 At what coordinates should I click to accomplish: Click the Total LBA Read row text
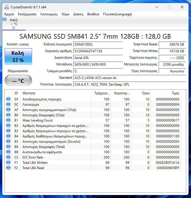[33, 168]
